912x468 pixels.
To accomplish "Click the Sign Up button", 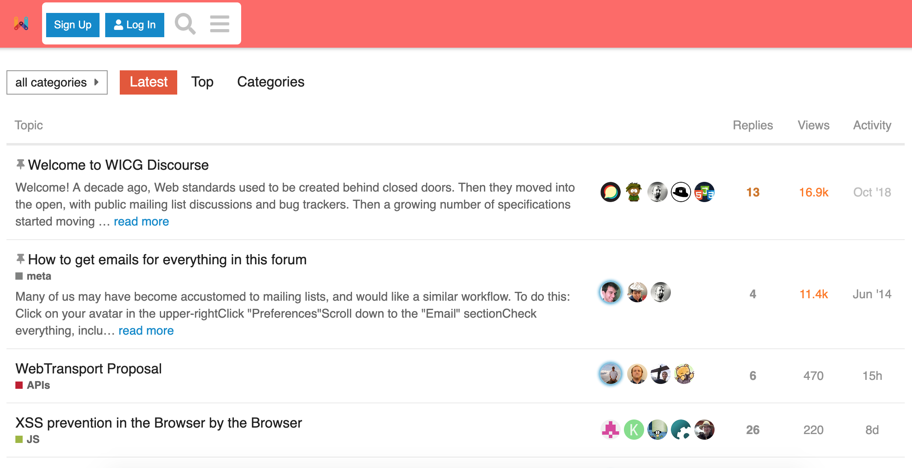I will click(72, 25).
